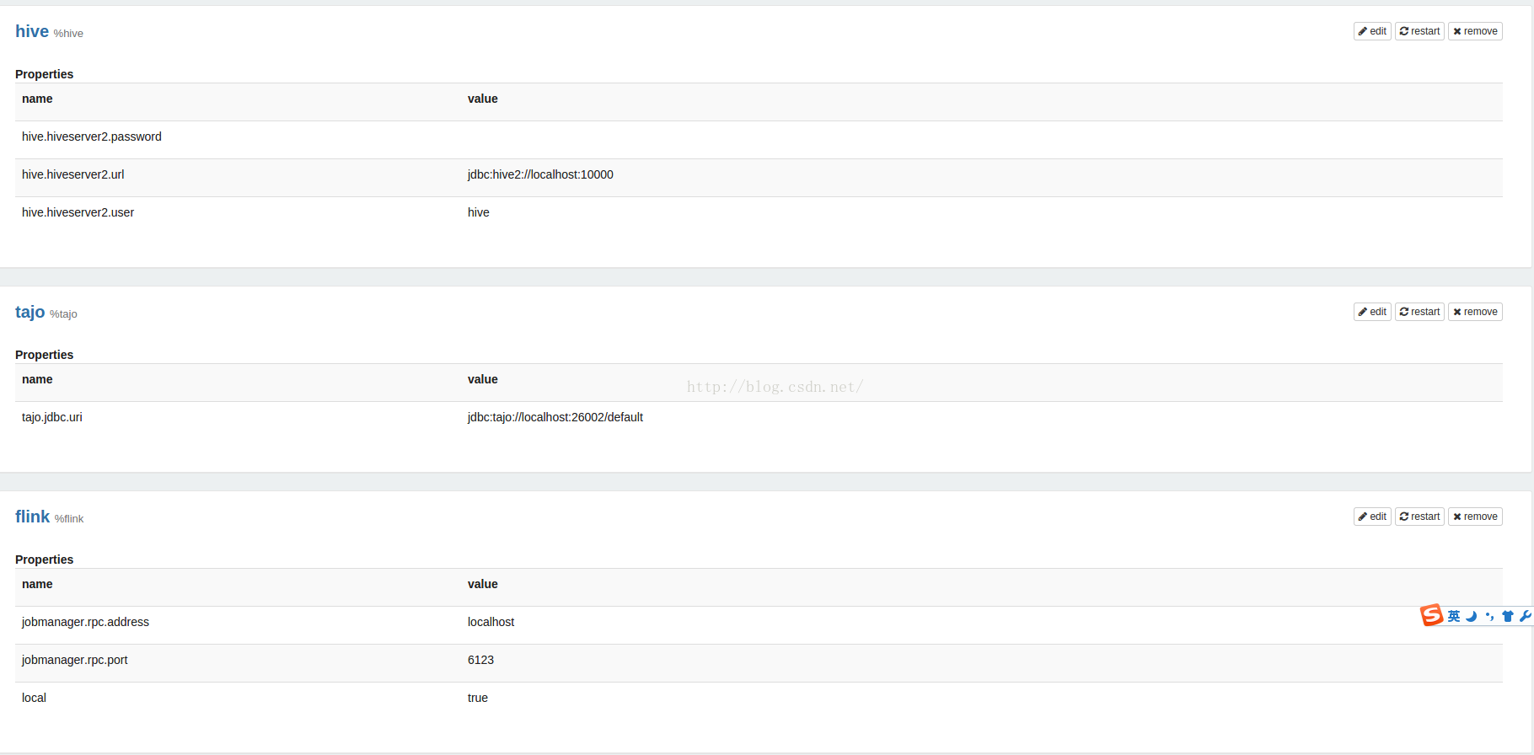Click the true value for local
This screenshot has width=1534, height=755.
tap(478, 698)
